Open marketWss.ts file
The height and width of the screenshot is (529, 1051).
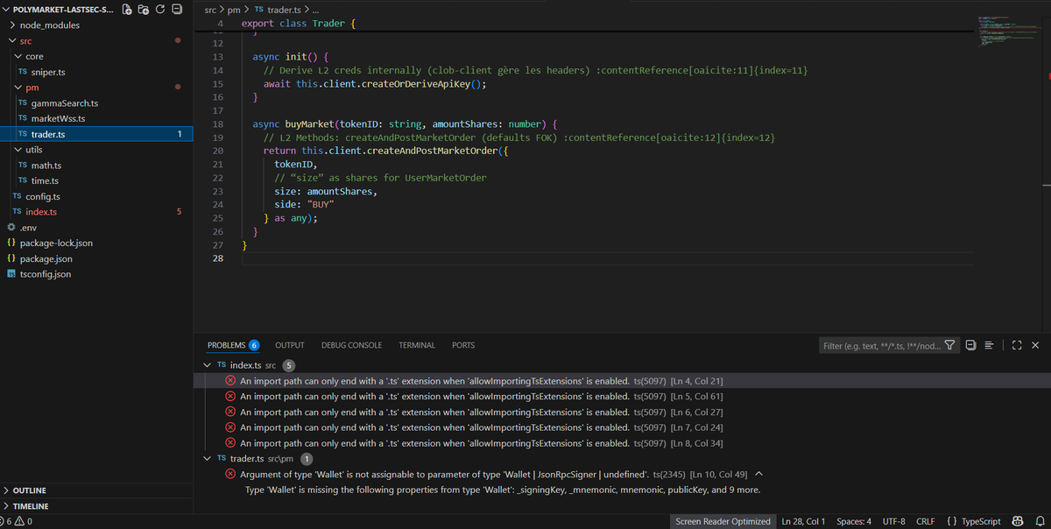(x=58, y=118)
